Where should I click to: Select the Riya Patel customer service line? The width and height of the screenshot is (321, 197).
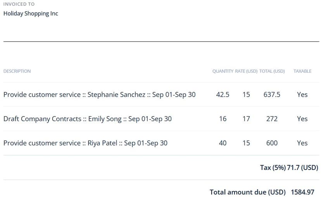point(85,143)
